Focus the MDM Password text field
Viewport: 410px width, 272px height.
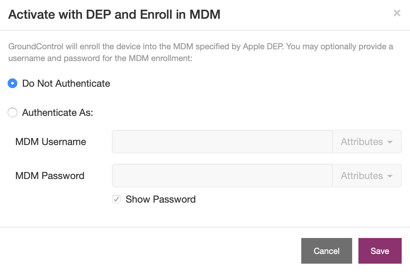click(222, 176)
